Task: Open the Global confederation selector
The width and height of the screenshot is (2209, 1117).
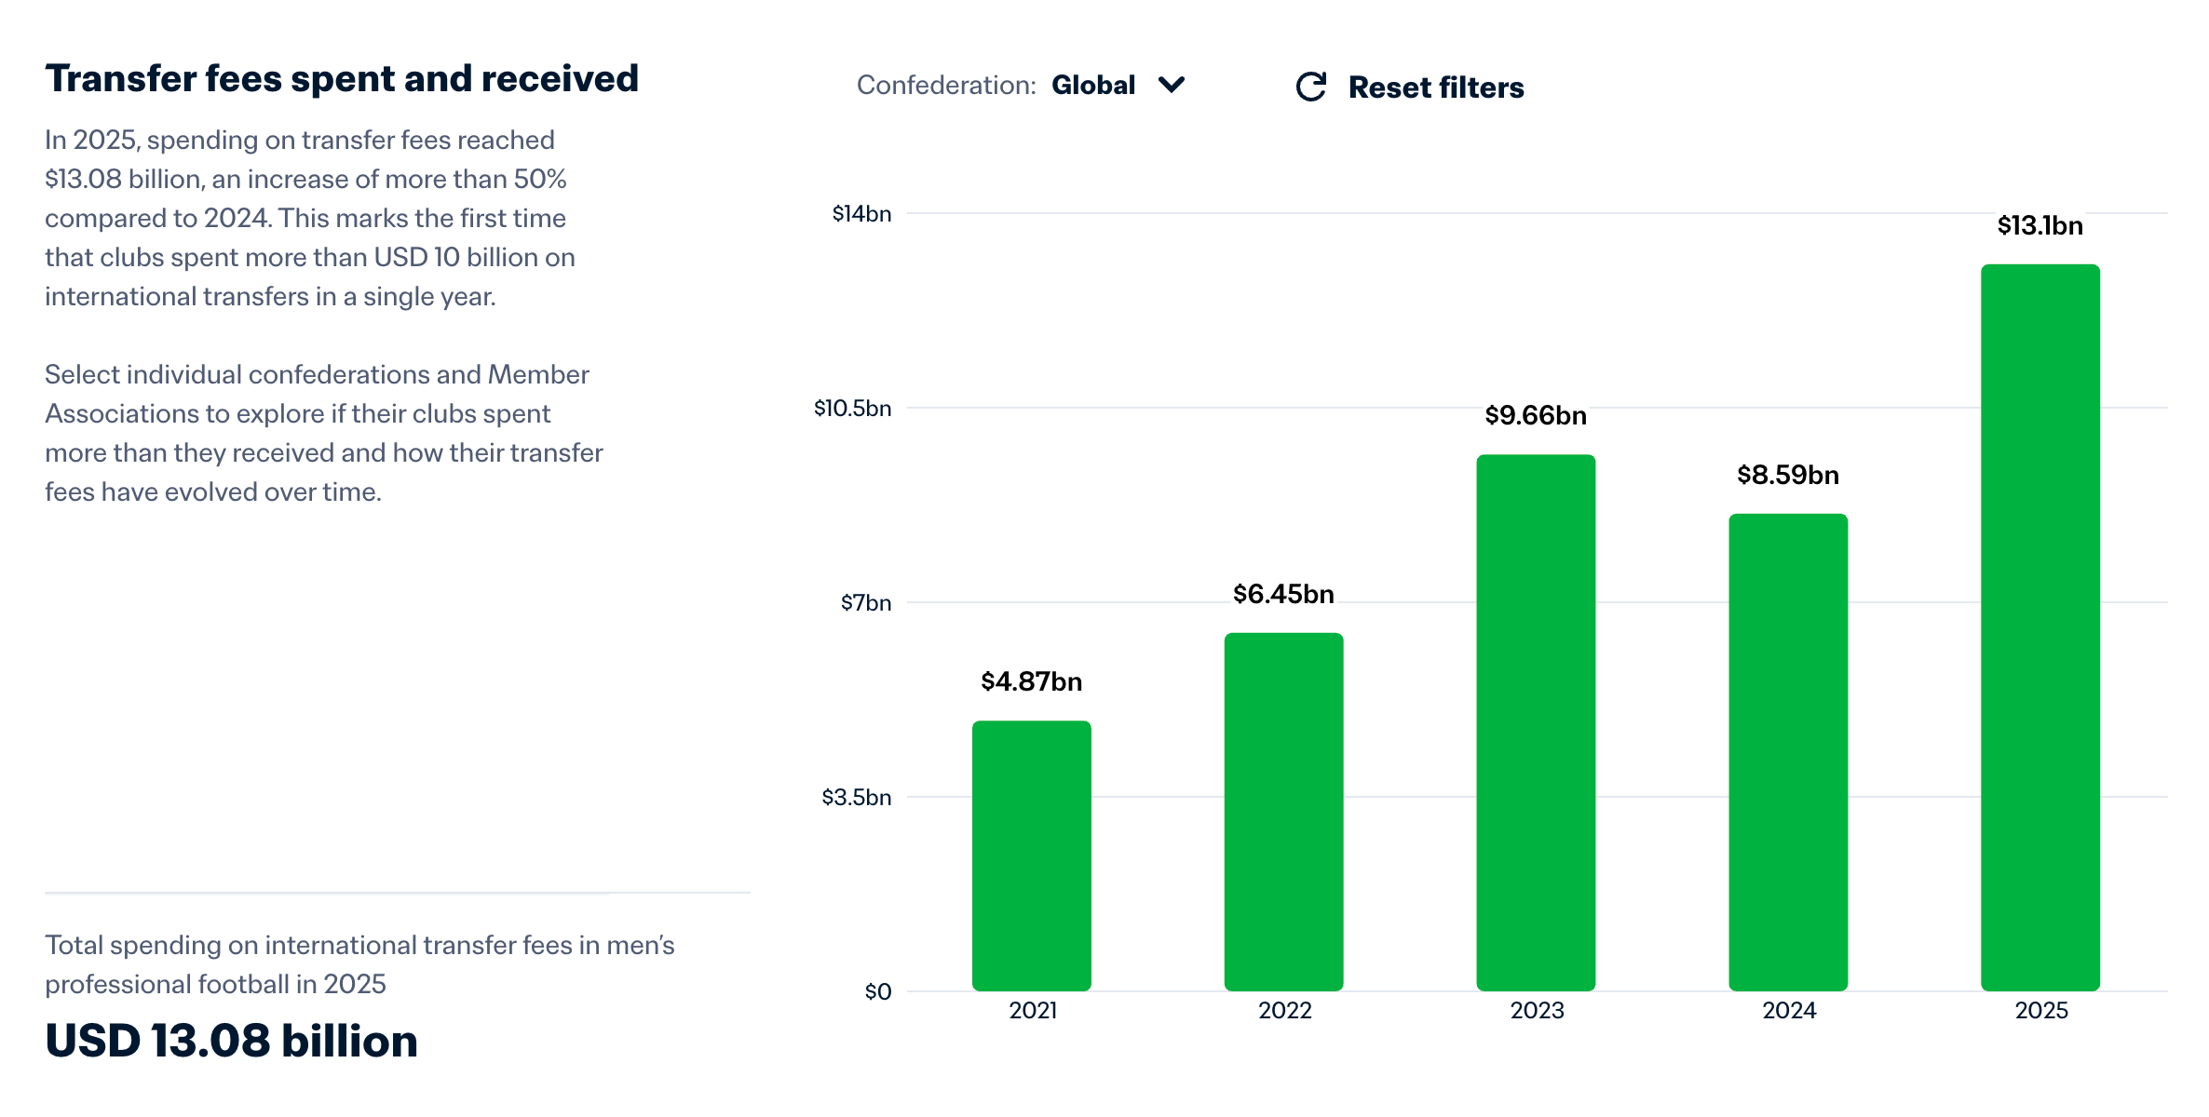Action: click(x=1093, y=85)
